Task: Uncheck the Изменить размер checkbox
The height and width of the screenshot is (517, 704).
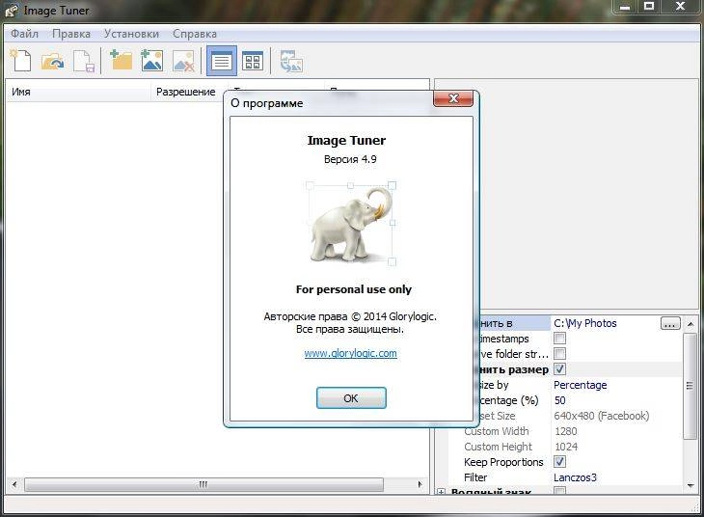Action: (x=559, y=369)
